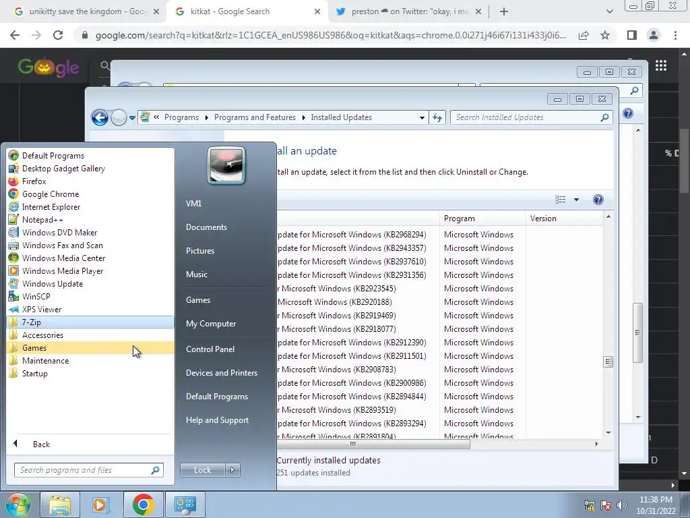
Task: Switch to Control Panel taskbar button
Action: (x=185, y=505)
